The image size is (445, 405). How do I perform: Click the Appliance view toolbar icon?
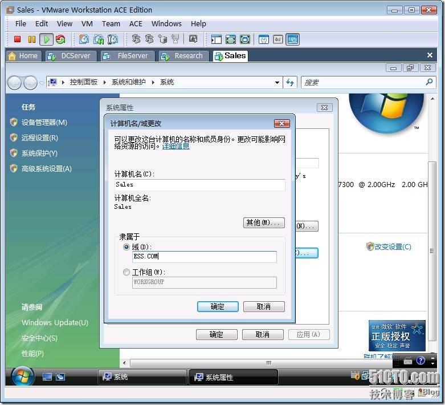click(278, 39)
